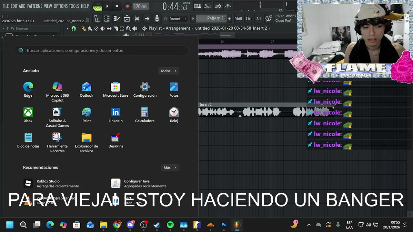Toggle the 3-2-1 recording countdown
413x232 pixels.
point(207,6)
